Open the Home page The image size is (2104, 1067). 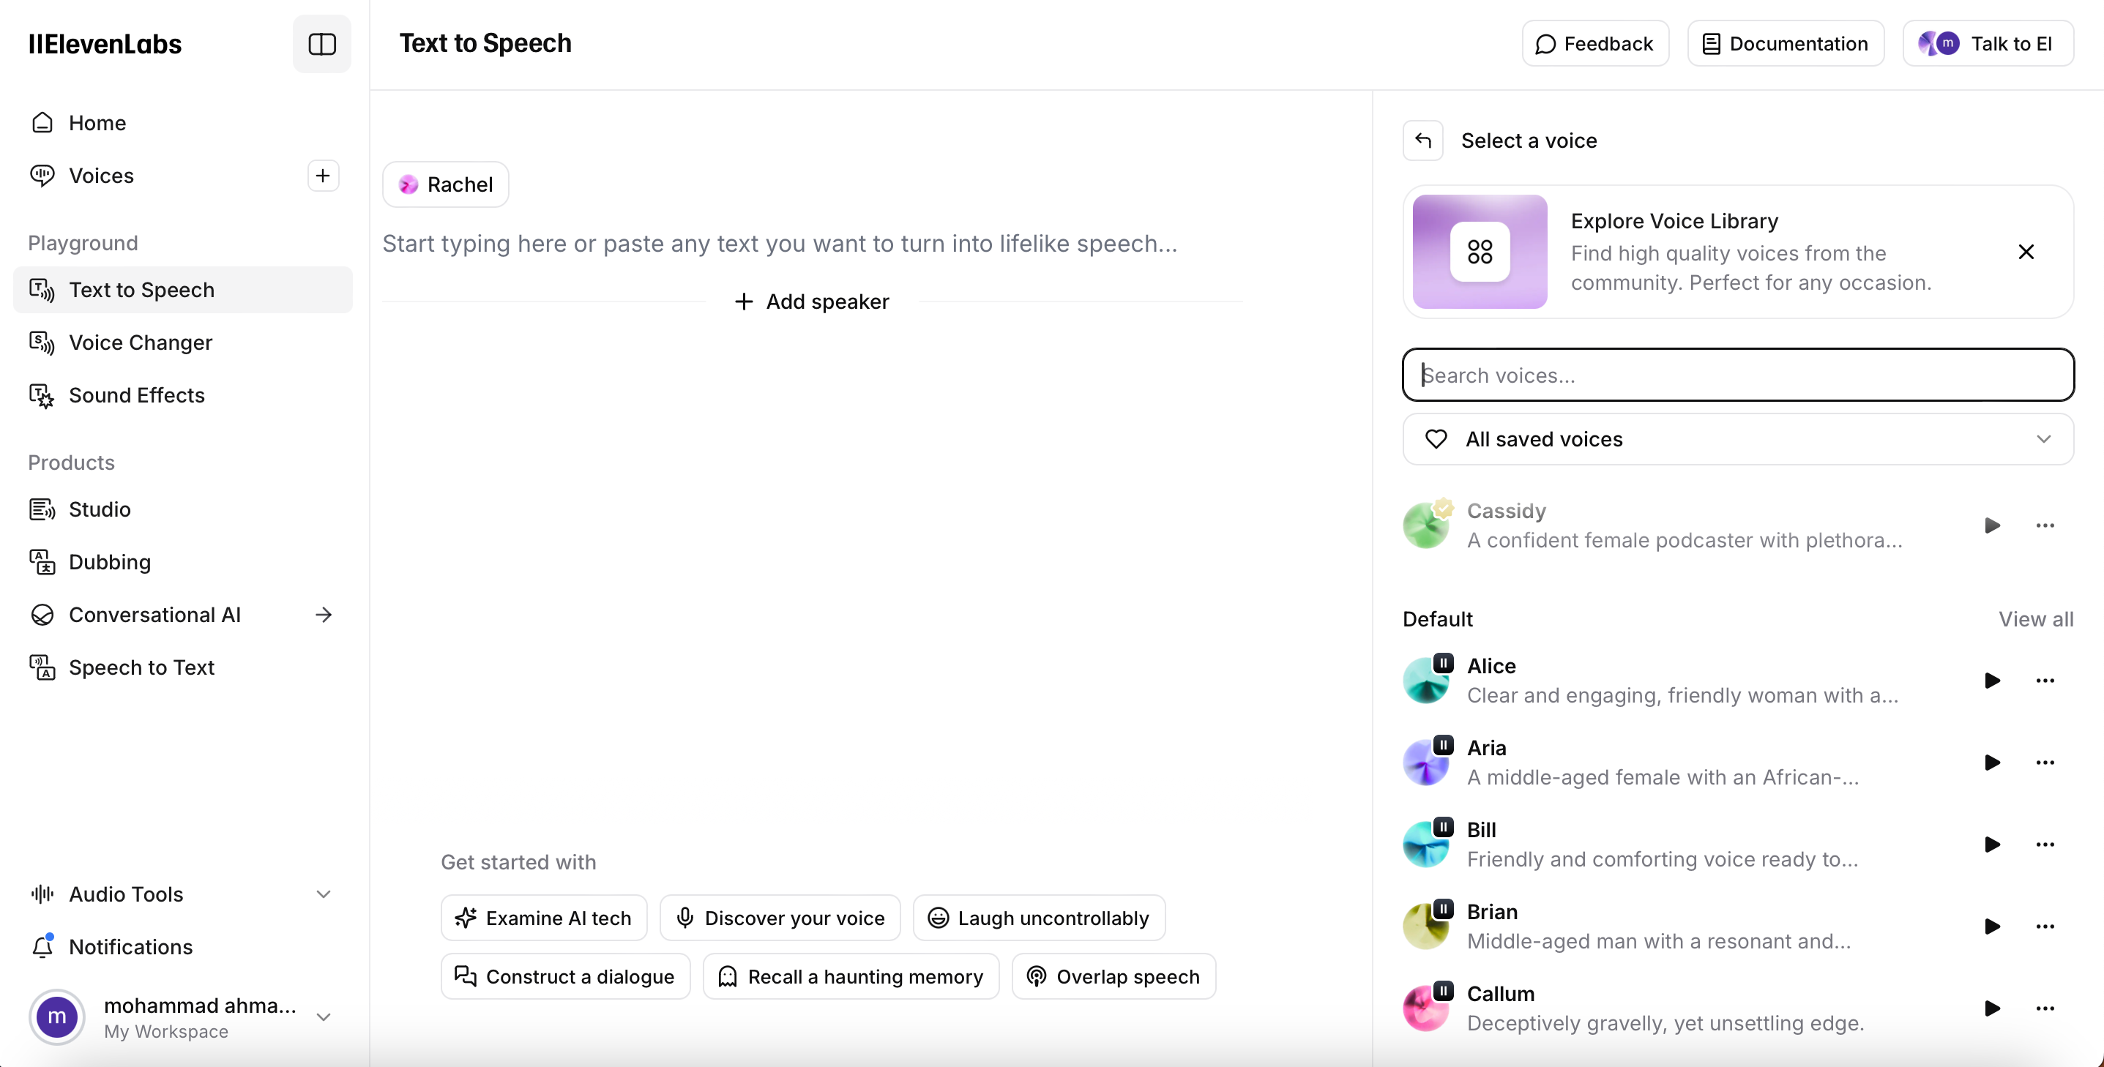tap(182, 122)
